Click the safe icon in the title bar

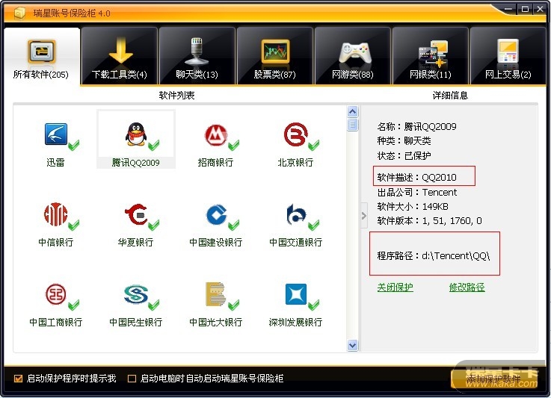coord(19,13)
